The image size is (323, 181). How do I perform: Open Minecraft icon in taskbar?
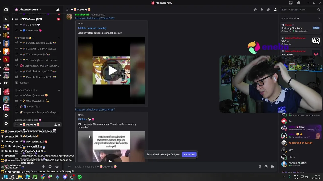35,177
